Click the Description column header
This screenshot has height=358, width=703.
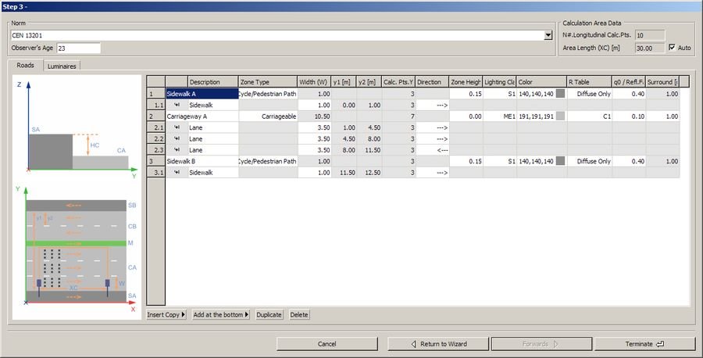point(213,81)
